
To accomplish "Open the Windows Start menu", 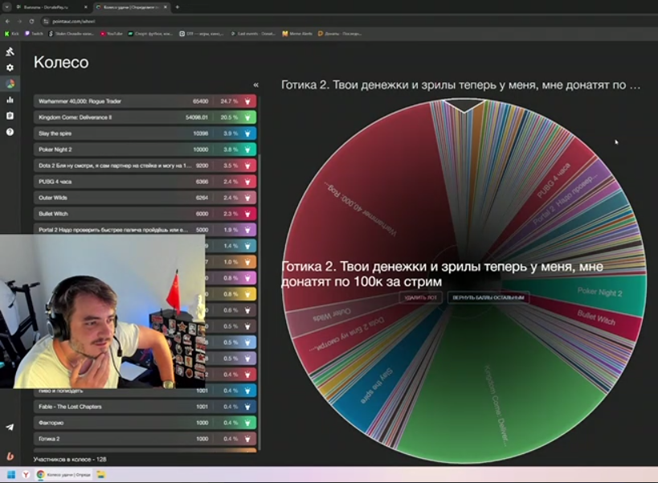I will point(11,475).
